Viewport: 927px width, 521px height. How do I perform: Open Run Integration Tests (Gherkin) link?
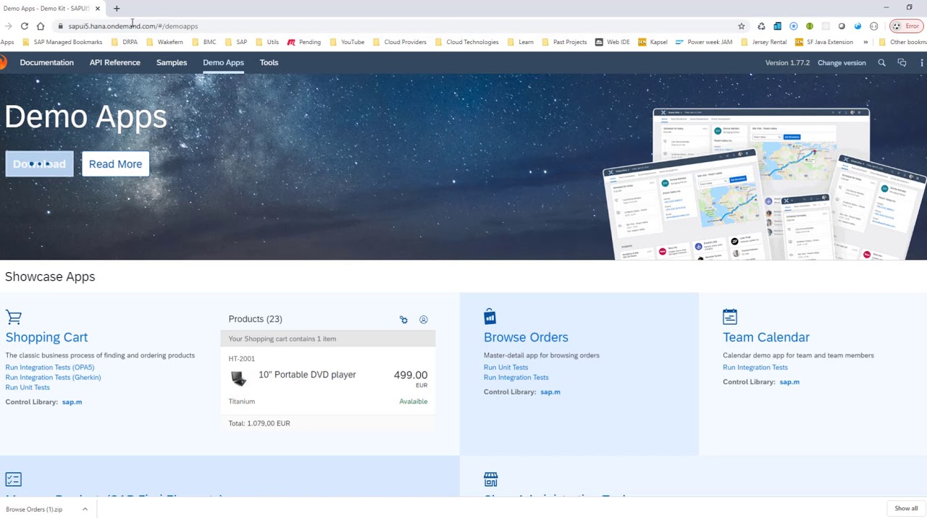[x=53, y=378]
